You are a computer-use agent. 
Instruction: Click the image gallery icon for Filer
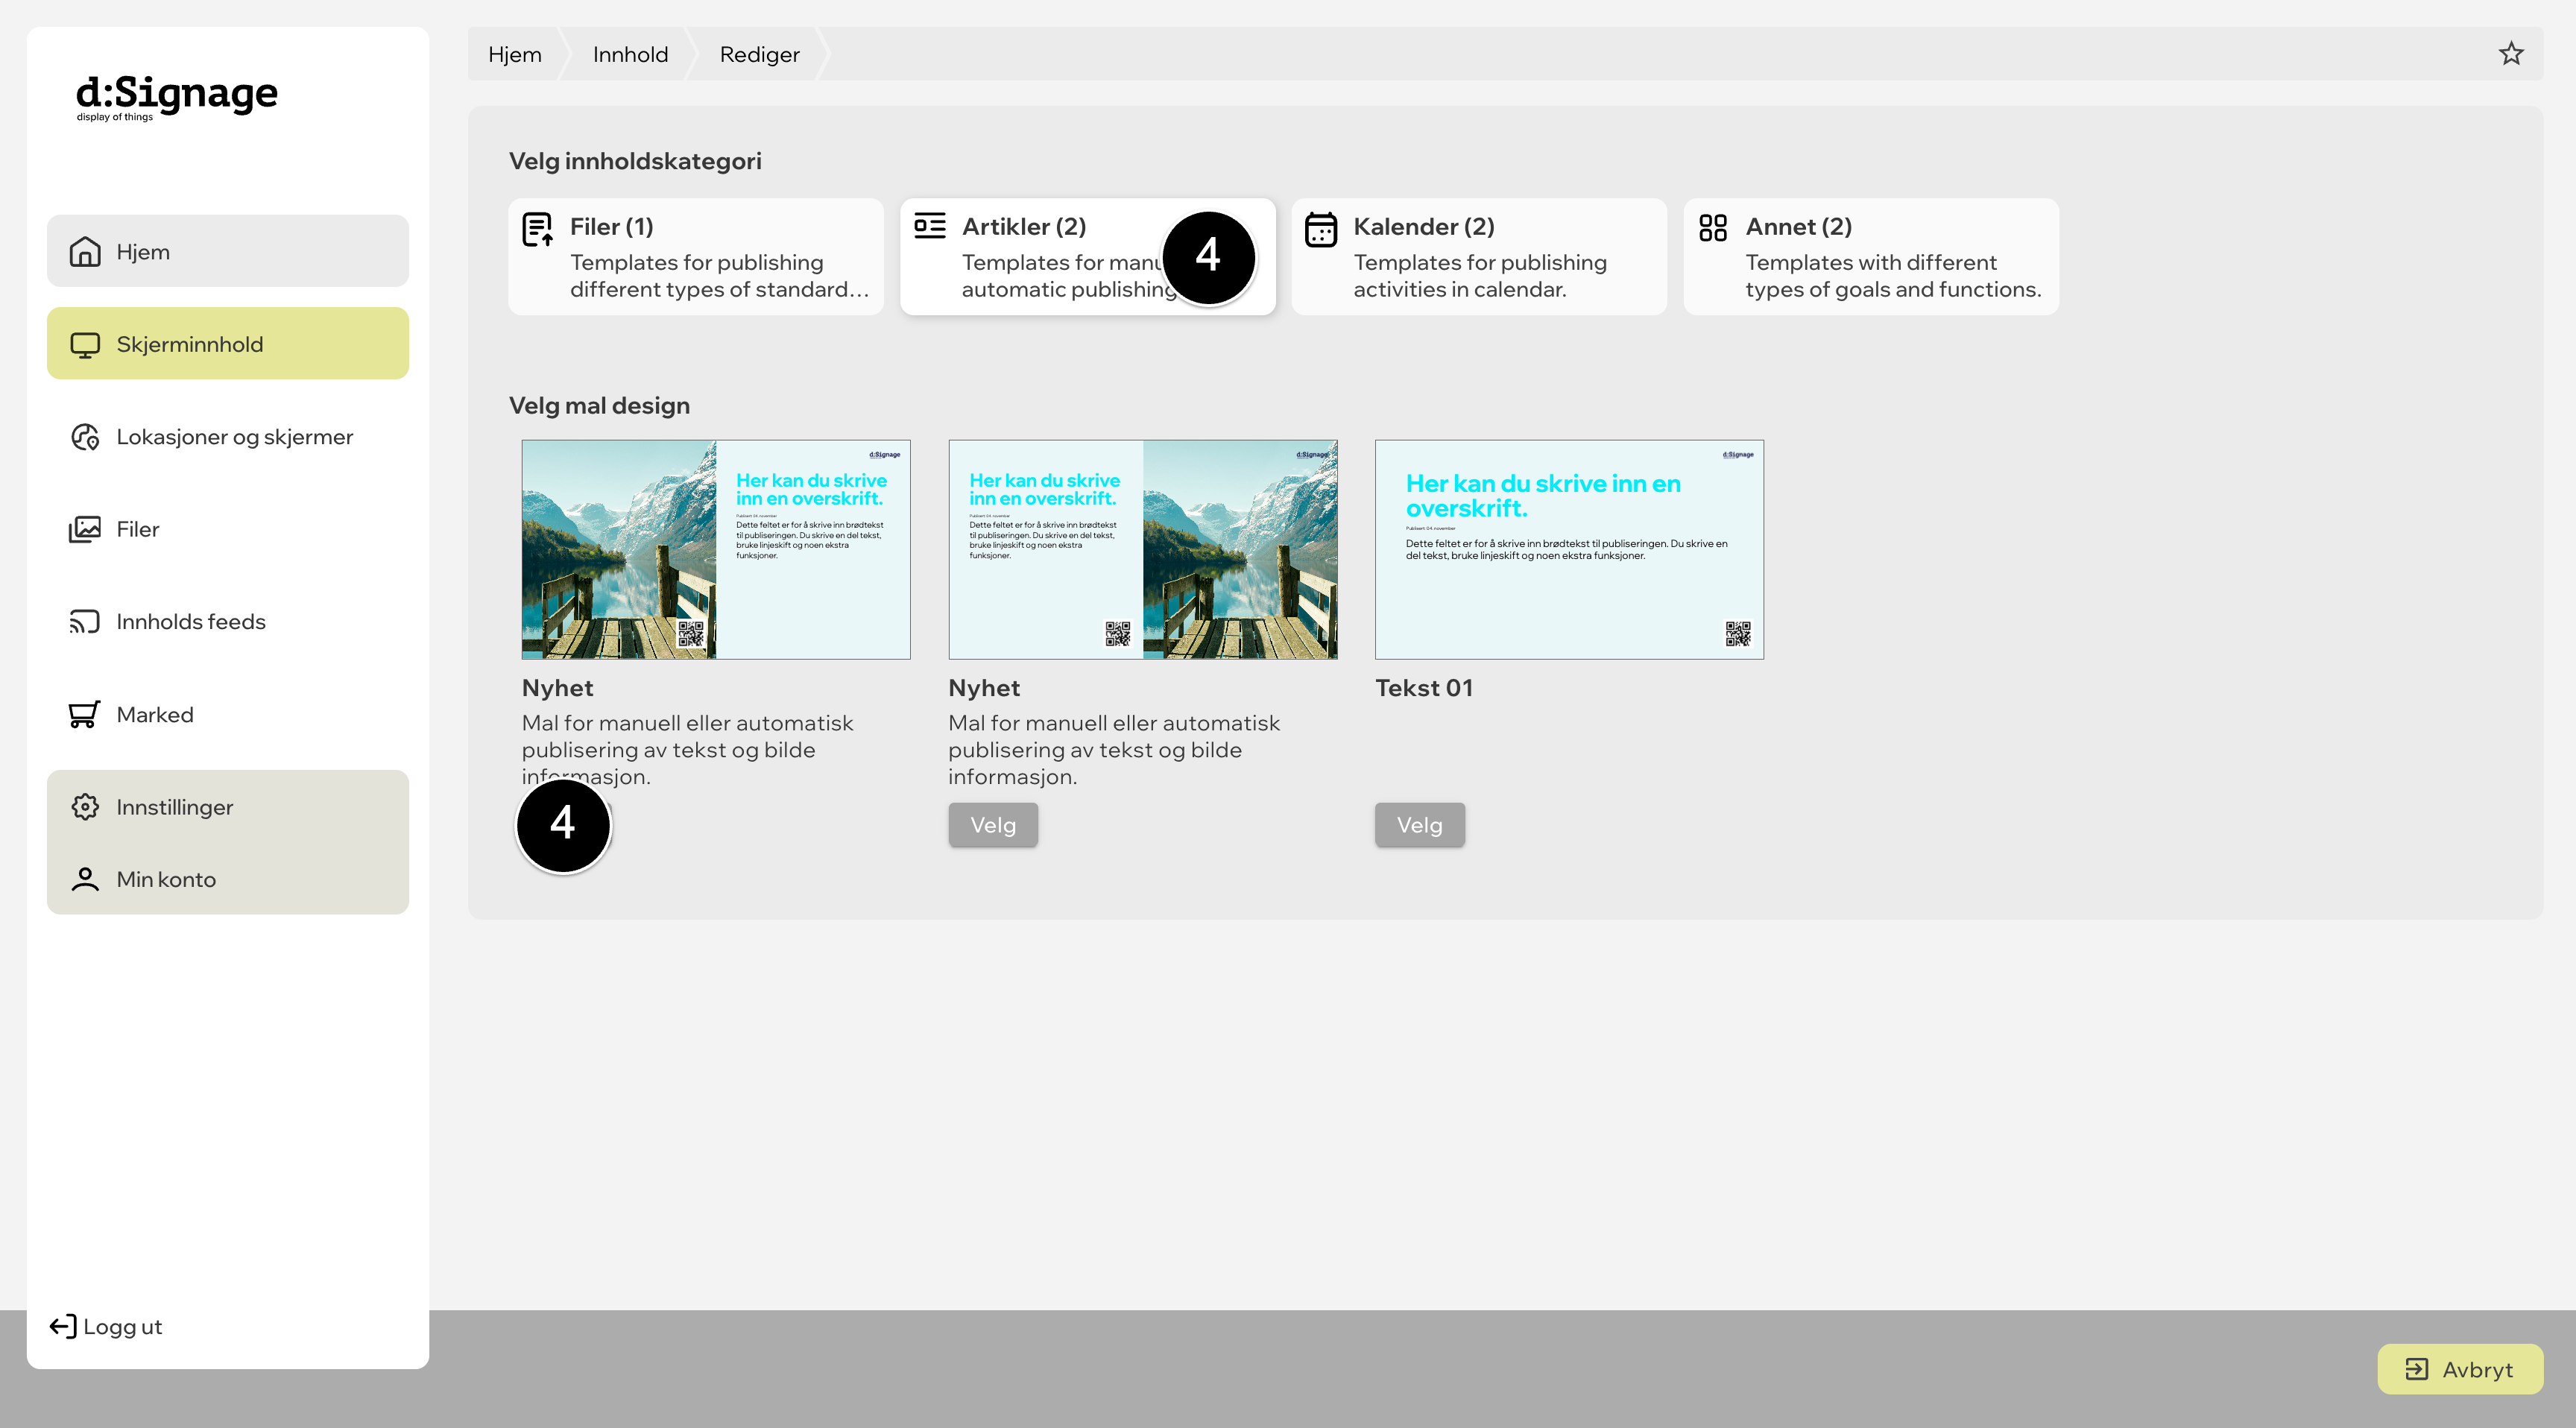pos(85,529)
